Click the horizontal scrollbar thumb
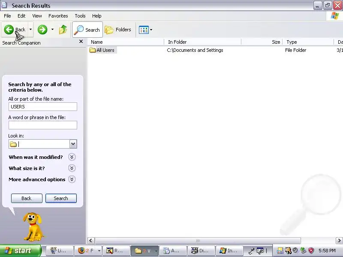 point(198,241)
